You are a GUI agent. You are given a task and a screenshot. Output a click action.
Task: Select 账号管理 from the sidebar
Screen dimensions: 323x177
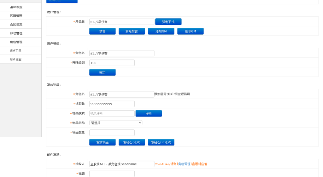coord(21,33)
